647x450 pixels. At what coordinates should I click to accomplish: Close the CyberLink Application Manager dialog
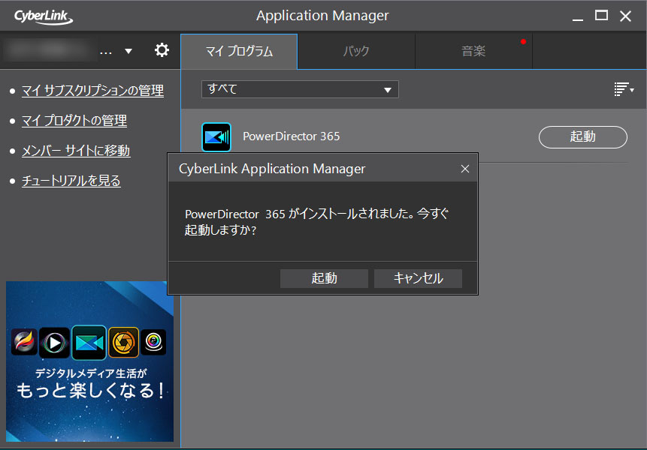coord(465,169)
